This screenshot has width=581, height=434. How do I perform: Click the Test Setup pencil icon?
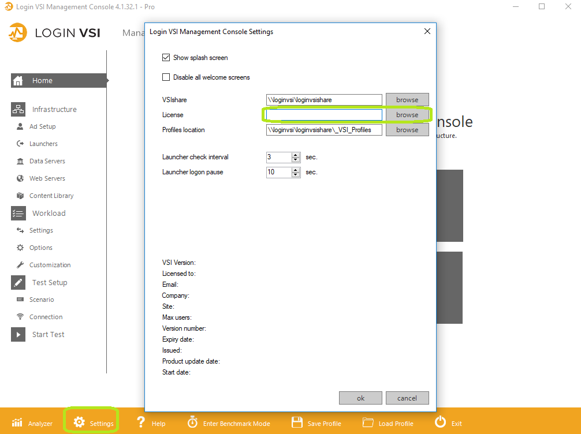18,283
